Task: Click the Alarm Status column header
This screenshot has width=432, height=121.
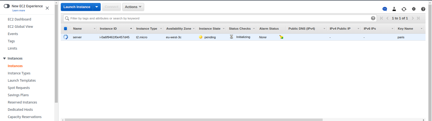Action: coord(269,29)
